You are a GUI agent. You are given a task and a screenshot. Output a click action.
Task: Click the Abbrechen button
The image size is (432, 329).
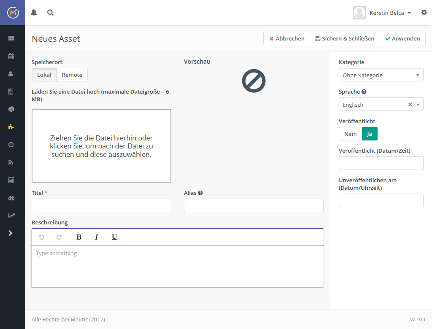pyautogui.click(x=287, y=38)
